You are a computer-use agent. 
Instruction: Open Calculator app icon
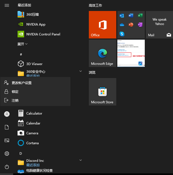[21, 113]
